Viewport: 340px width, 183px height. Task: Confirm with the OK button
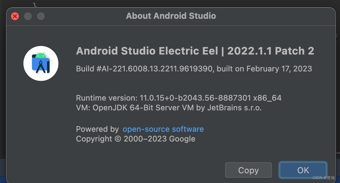tap(303, 170)
